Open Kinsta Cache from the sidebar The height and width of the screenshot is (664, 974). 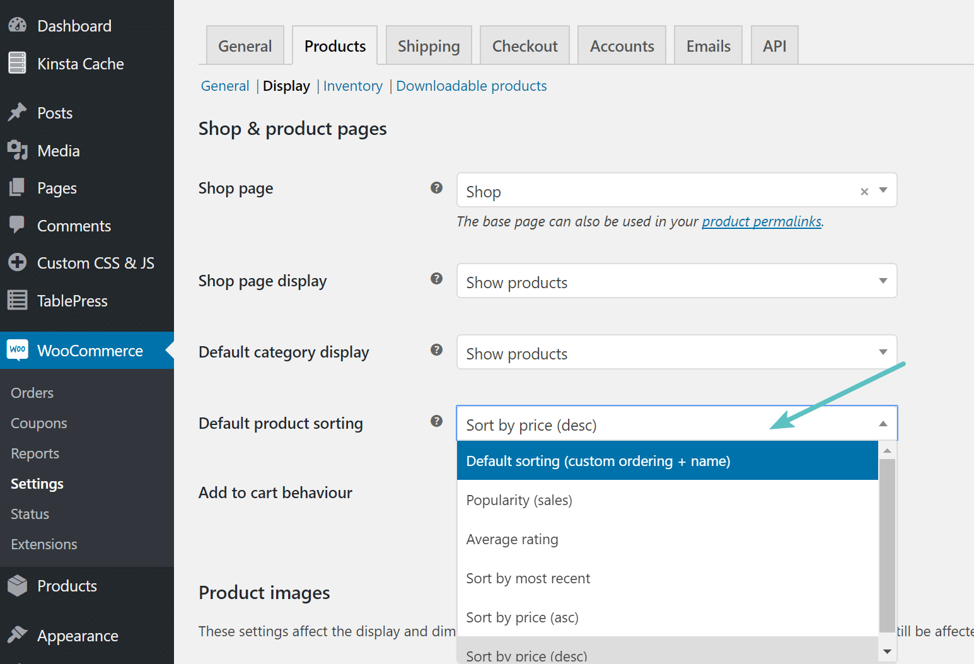coord(17,63)
